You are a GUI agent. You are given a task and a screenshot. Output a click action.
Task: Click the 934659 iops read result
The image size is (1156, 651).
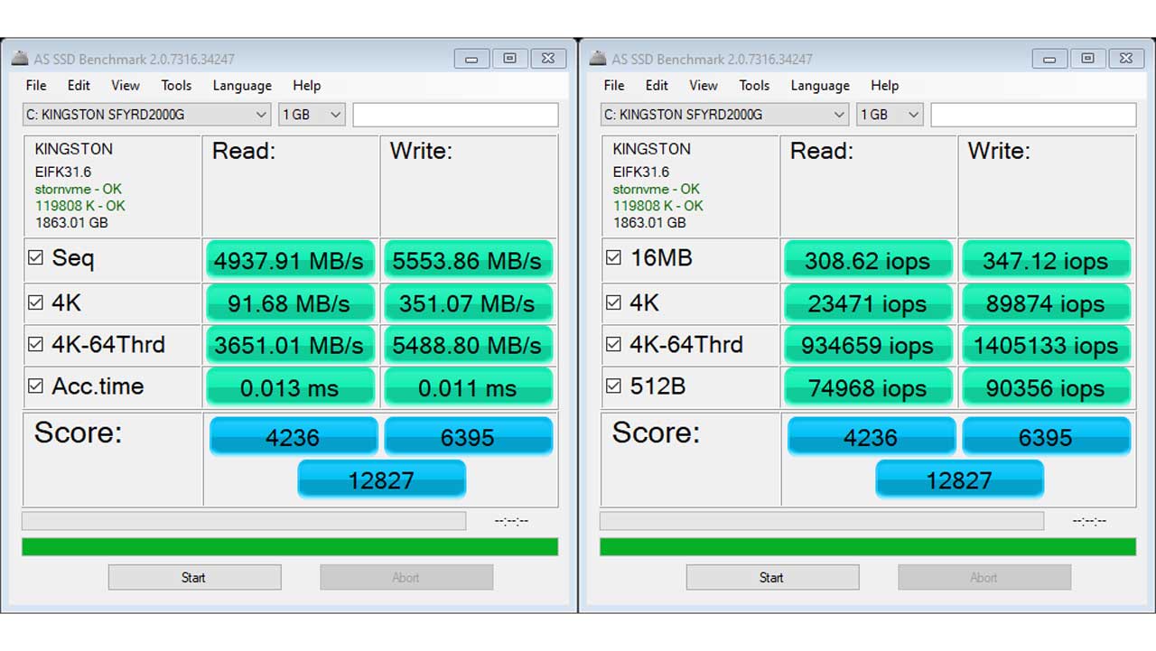pos(868,345)
